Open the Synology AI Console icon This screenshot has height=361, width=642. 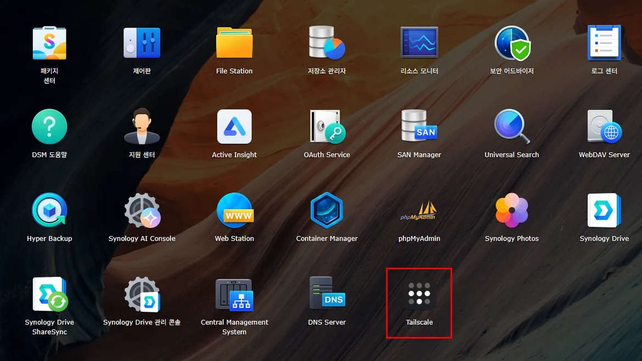coord(142,210)
